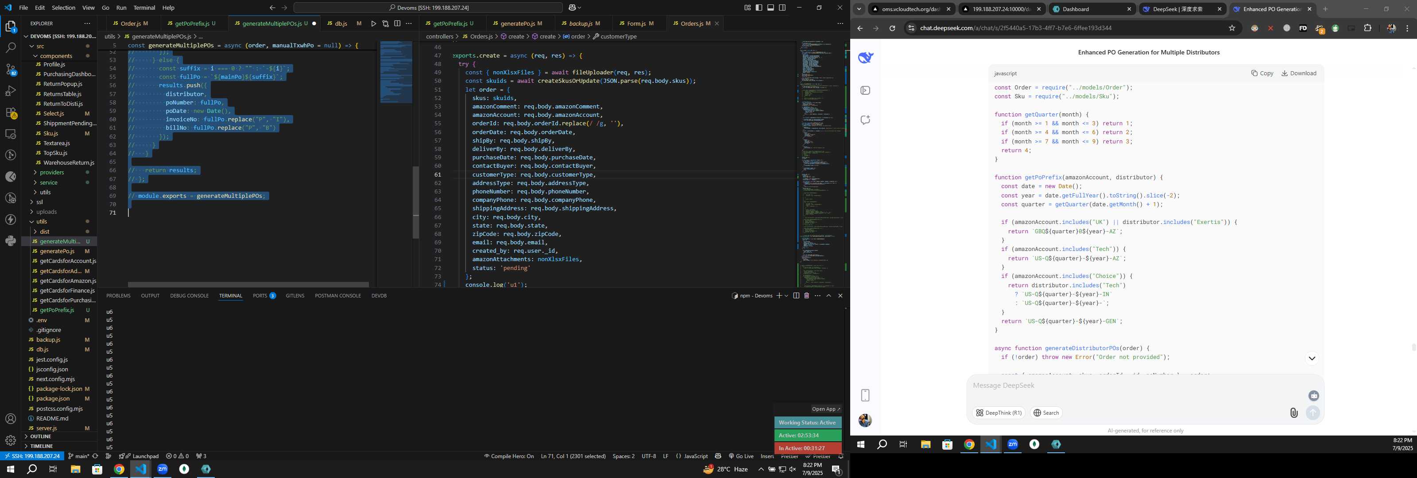
Task: Switch to the DEBUG CONSOLE tab
Action: click(189, 295)
